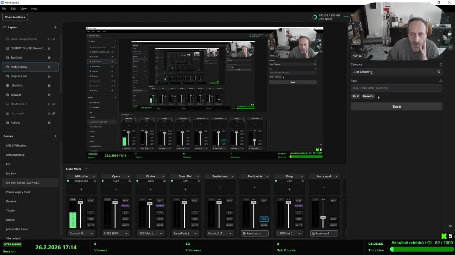Expand Firefox track name dropdown

point(163,176)
